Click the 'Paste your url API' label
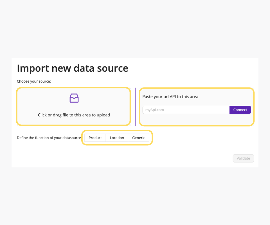This screenshot has height=225, width=270. tap(170, 97)
